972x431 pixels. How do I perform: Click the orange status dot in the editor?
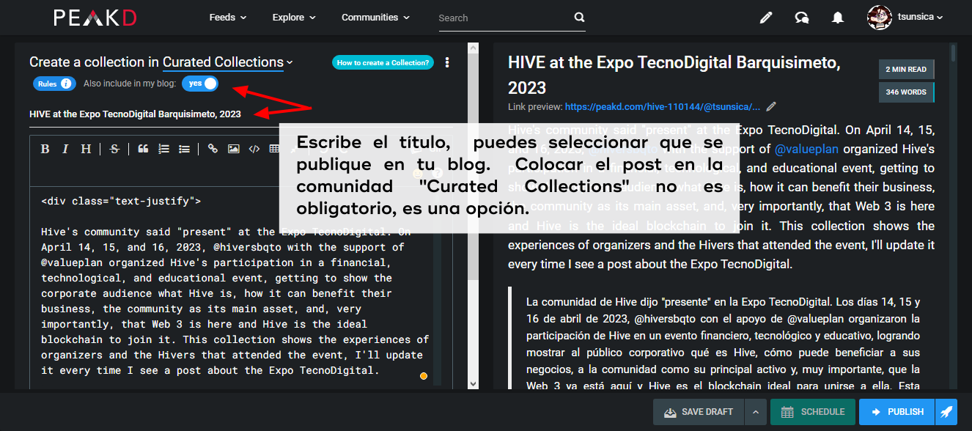[424, 376]
